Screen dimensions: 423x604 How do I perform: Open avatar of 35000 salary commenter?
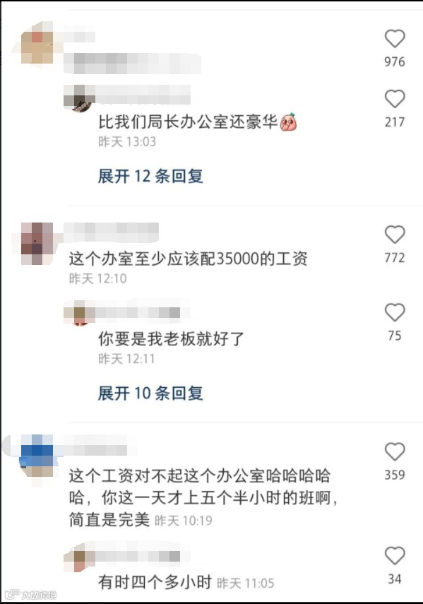tap(37, 244)
